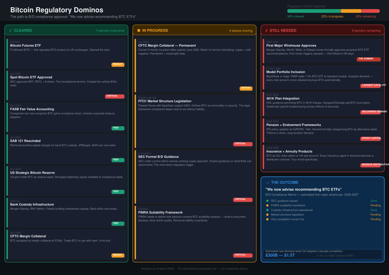
Task: Click the High badge on Bank Custody Infrastructure
Action: point(118,223)
